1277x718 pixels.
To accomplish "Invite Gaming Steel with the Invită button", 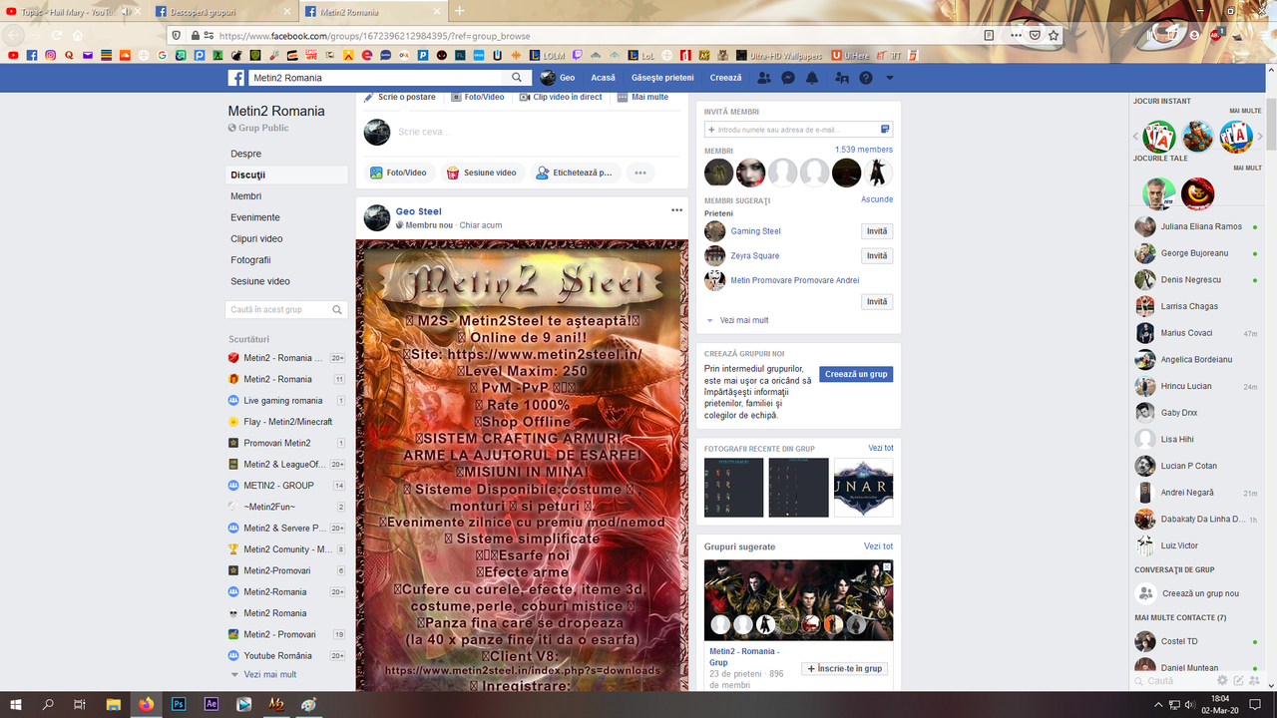I will pos(877,231).
